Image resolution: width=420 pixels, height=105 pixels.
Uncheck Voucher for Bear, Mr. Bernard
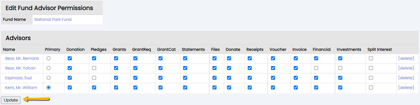(x=273, y=58)
